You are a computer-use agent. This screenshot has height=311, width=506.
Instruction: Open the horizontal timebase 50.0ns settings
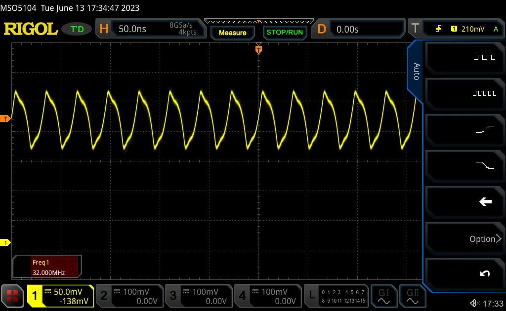tap(151, 29)
